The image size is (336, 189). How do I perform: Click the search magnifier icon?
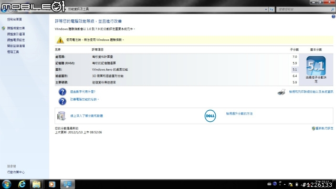tap(332, 9)
